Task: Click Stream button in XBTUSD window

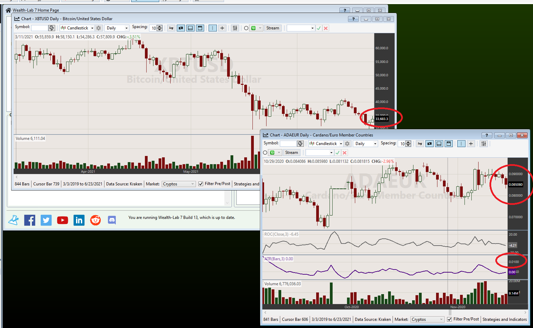Action: [273, 28]
